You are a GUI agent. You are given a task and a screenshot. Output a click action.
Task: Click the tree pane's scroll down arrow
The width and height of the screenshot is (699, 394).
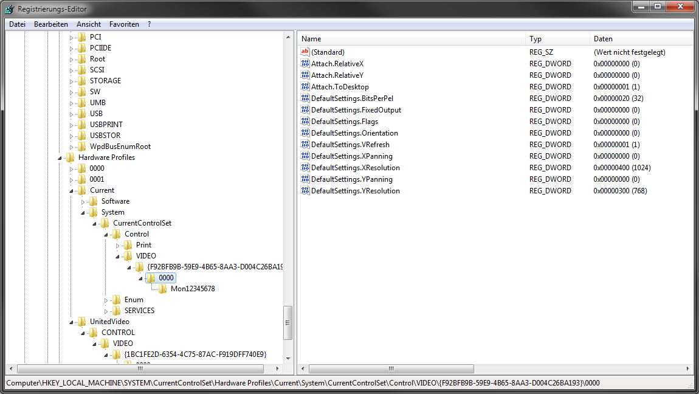(288, 358)
